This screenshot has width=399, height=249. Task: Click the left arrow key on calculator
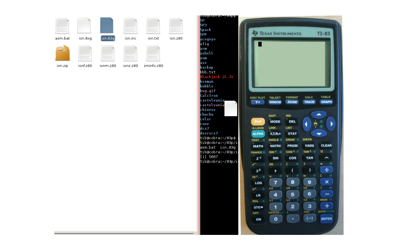click(306, 124)
